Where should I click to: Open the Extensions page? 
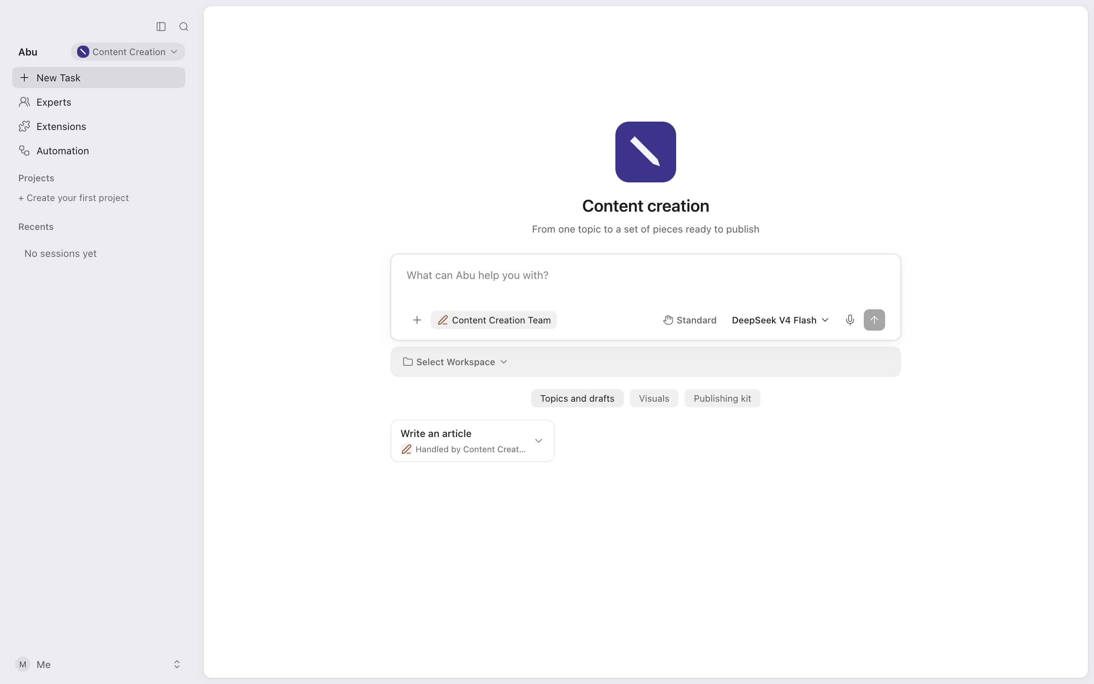98,127
